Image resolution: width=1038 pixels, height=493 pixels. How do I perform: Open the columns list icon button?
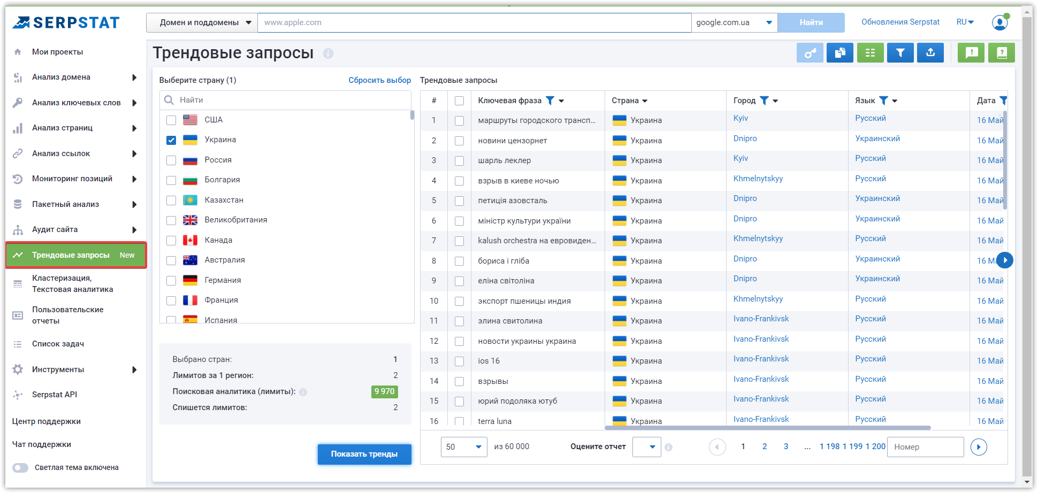(871, 53)
